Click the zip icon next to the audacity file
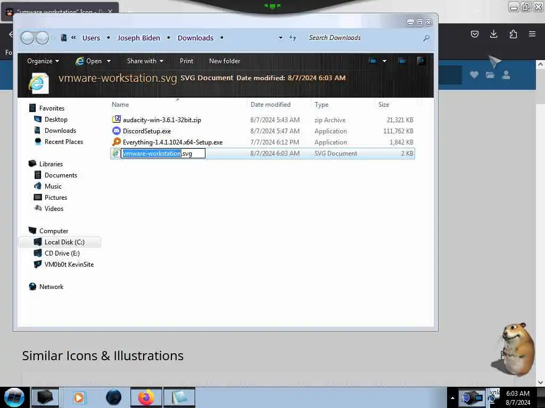This screenshot has width=545, height=408. point(117,120)
